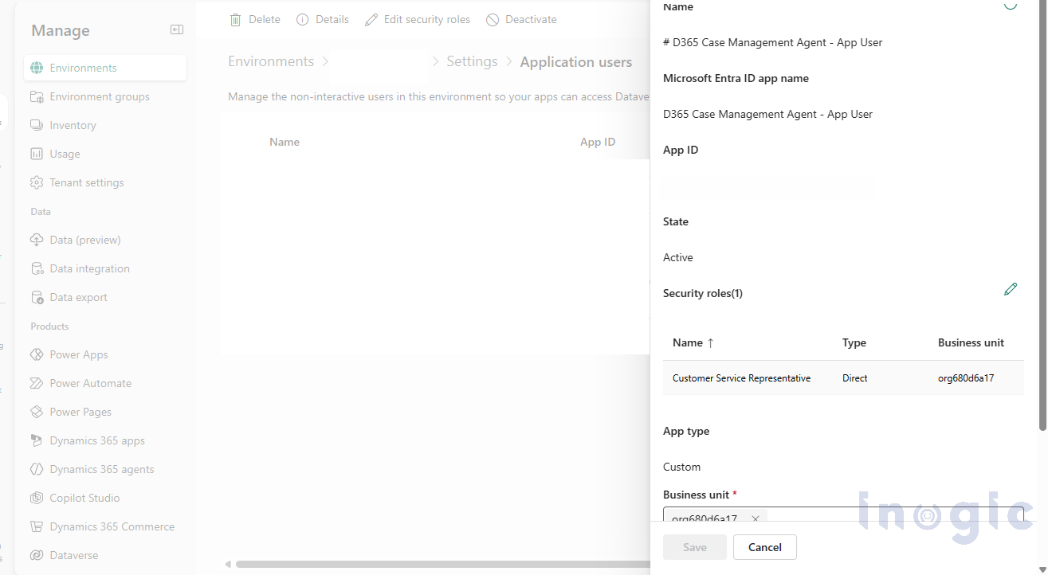Click the Name column header in users table

pos(285,142)
